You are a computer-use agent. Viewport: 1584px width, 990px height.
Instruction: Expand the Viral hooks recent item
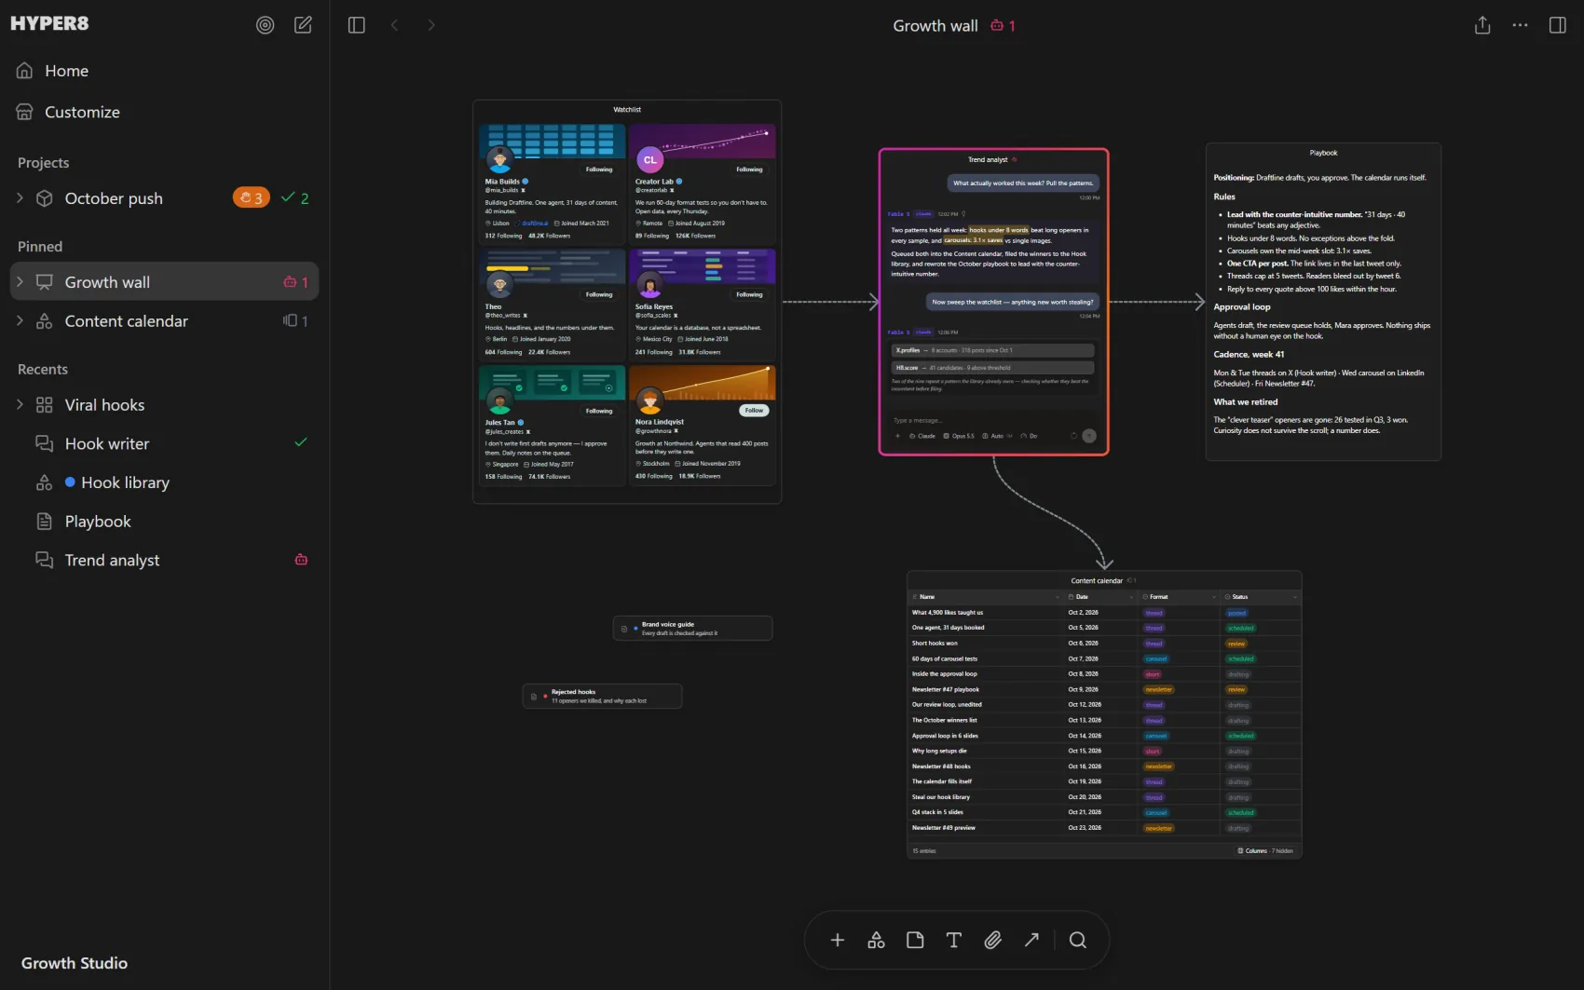(x=20, y=405)
